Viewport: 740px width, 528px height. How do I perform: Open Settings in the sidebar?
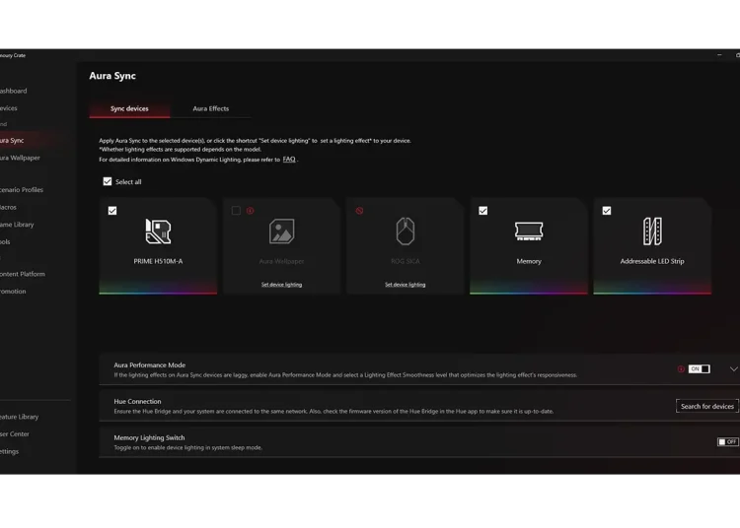coord(10,452)
